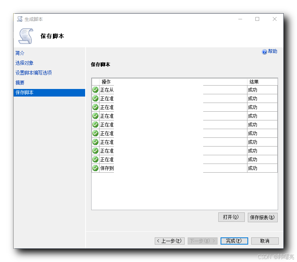Switch to the 摘要 page
The image size is (297, 262).
20,83
